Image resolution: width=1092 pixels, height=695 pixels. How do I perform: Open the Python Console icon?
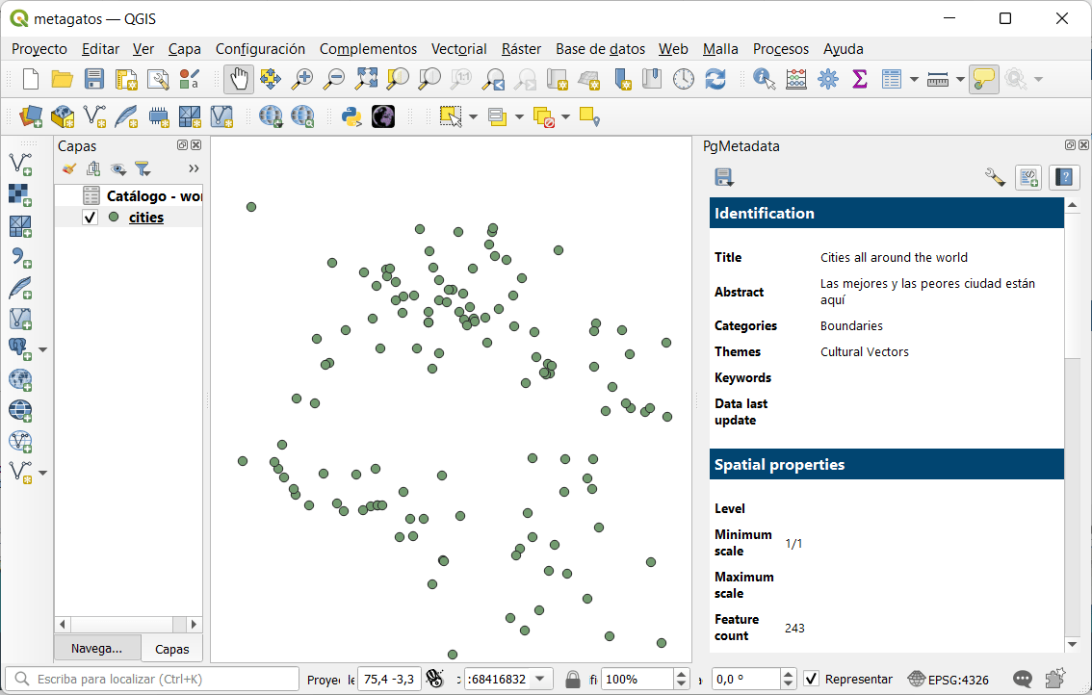pos(352,116)
